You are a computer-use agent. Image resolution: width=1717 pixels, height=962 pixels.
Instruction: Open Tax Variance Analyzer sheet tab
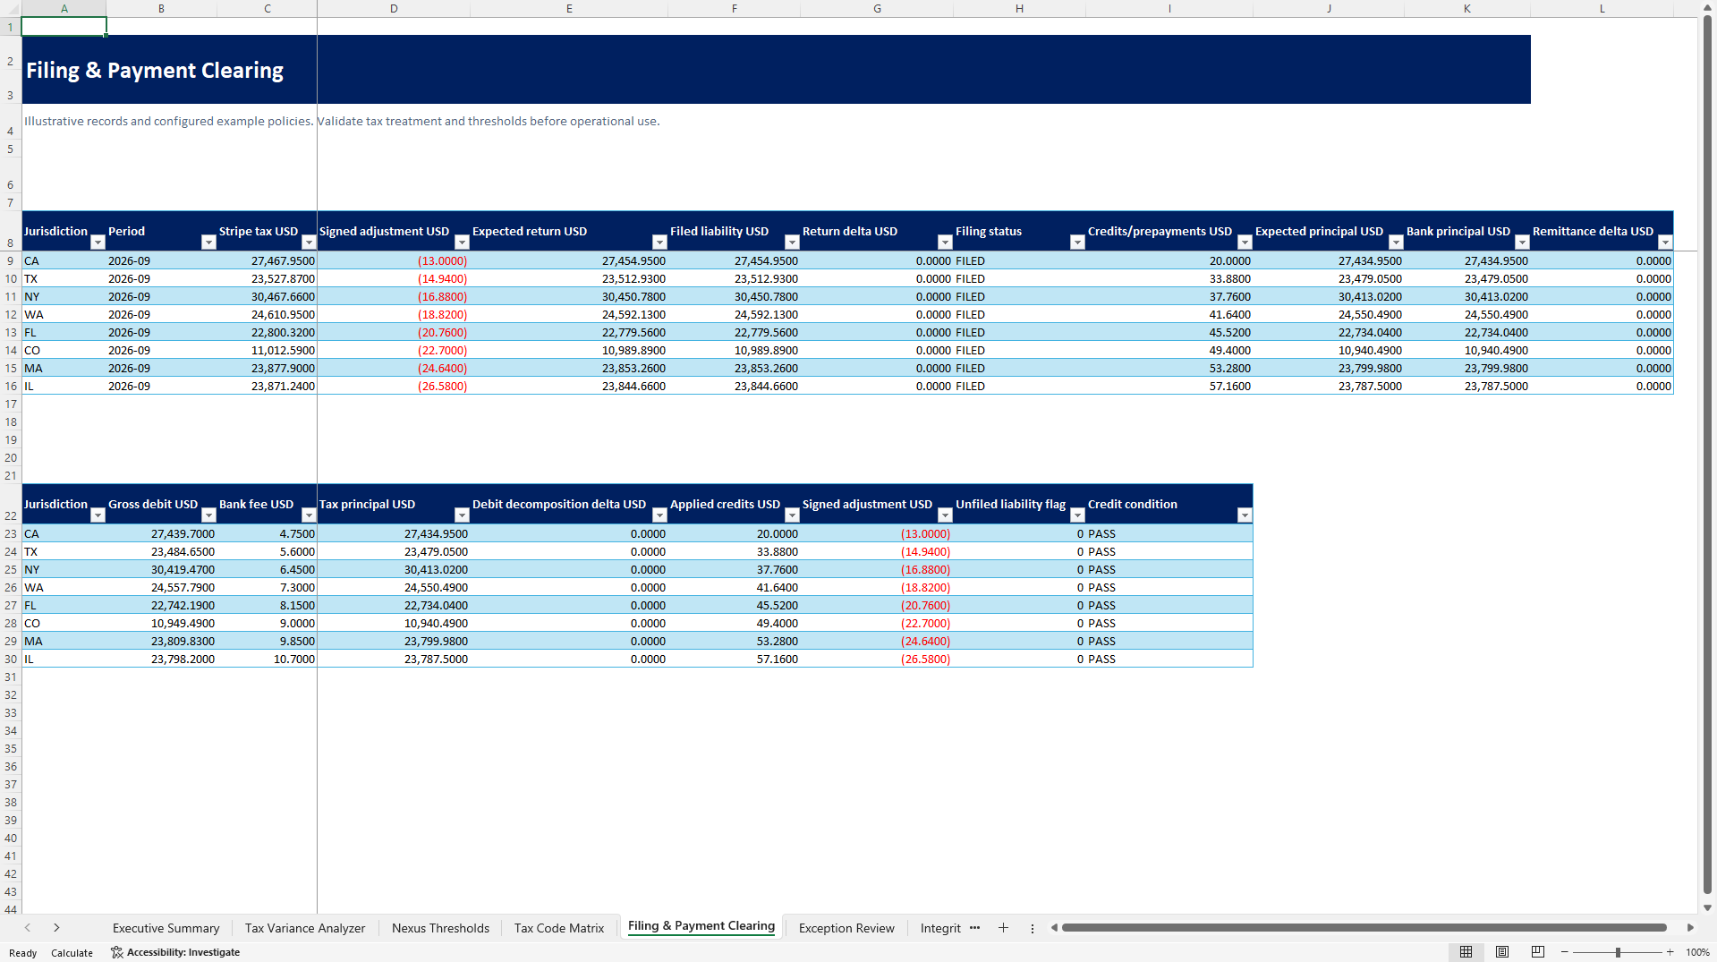305,928
